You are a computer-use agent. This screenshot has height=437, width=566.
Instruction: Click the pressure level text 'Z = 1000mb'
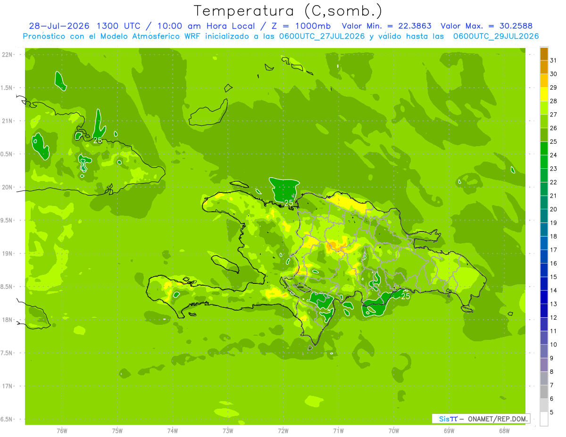tap(300, 26)
